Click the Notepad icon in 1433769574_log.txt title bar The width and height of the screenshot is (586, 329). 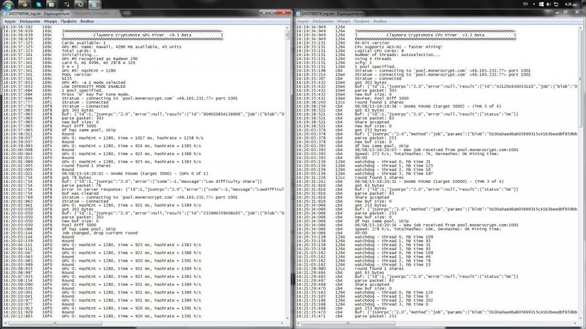(298, 15)
